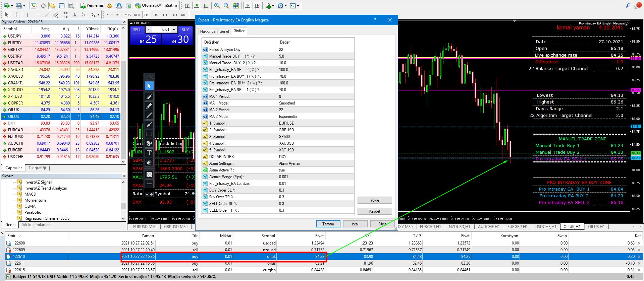644x281 pixels.
Task: Open the Hakkında tab in Expert dialog
Action: click(208, 31)
